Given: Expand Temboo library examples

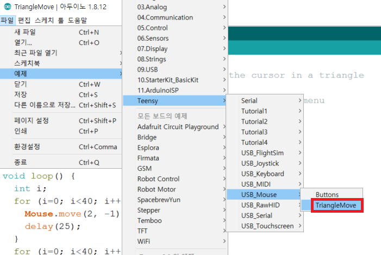Looking at the screenshot, I should (x=176, y=221).
